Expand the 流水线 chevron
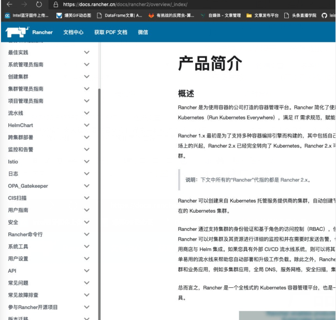 click(86, 113)
